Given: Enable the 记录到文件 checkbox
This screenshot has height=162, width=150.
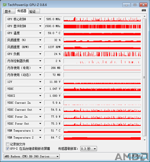Looking at the screenshot, I should (7, 144).
